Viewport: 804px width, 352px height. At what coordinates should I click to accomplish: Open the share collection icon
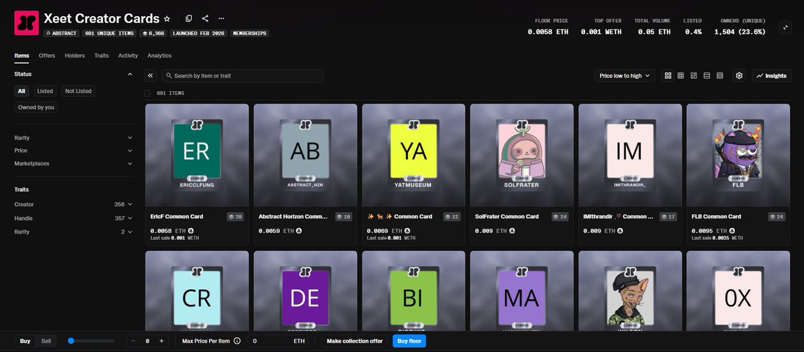tap(205, 19)
